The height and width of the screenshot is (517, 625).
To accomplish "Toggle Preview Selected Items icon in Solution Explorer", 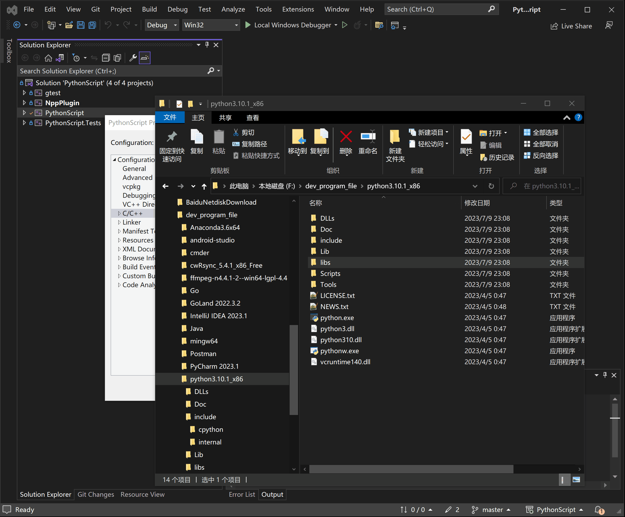I will coord(145,58).
